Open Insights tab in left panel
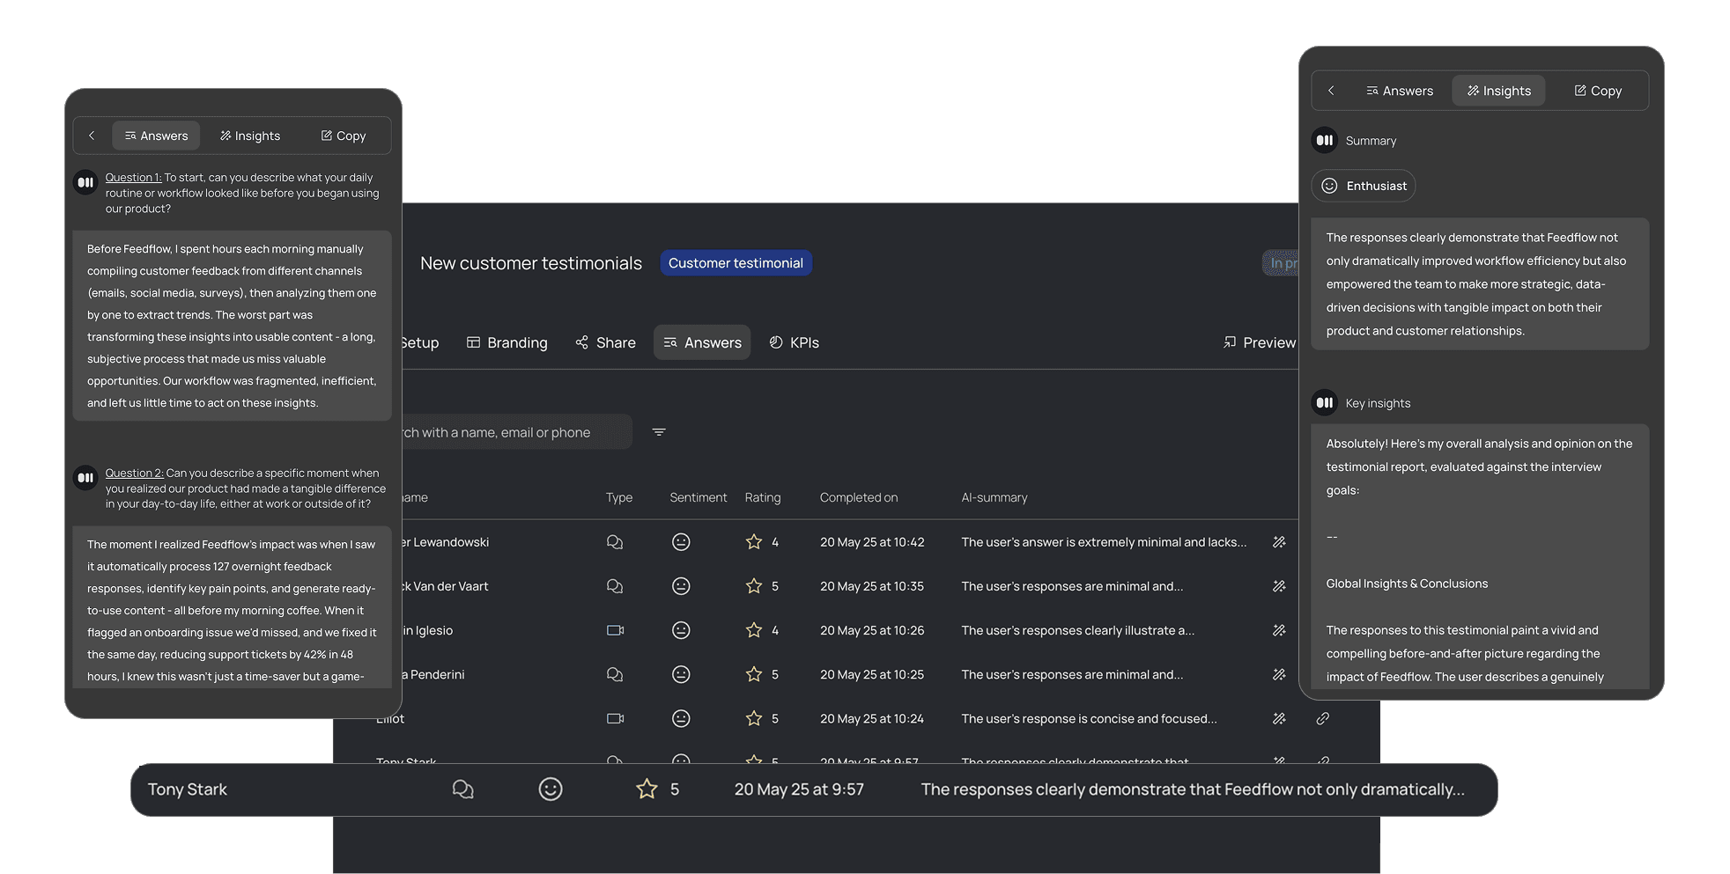This screenshot has height=874, width=1730. (x=250, y=136)
